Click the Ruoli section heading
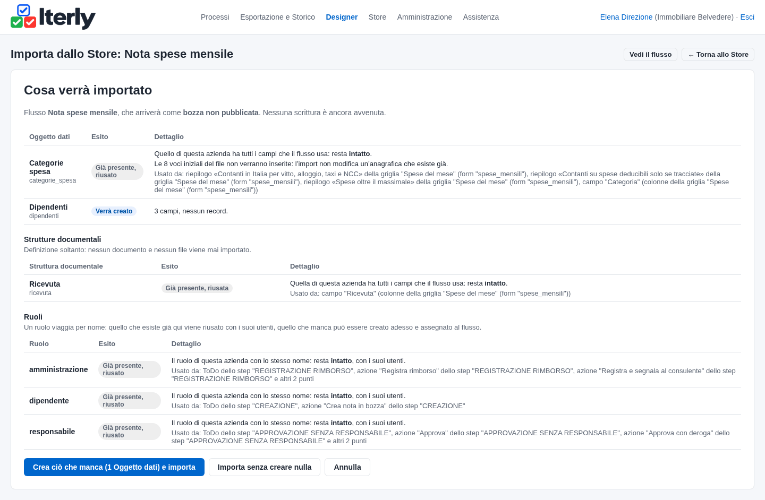The width and height of the screenshot is (765, 500). pyautogui.click(x=33, y=317)
